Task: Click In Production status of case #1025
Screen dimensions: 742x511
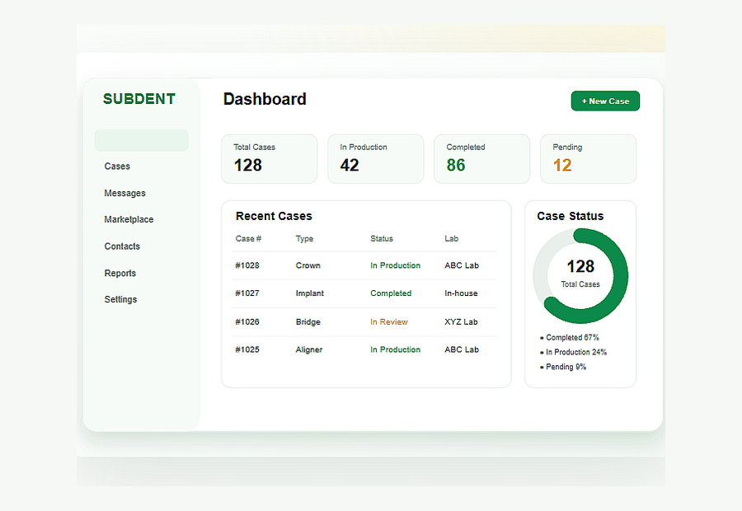Action: coord(395,349)
